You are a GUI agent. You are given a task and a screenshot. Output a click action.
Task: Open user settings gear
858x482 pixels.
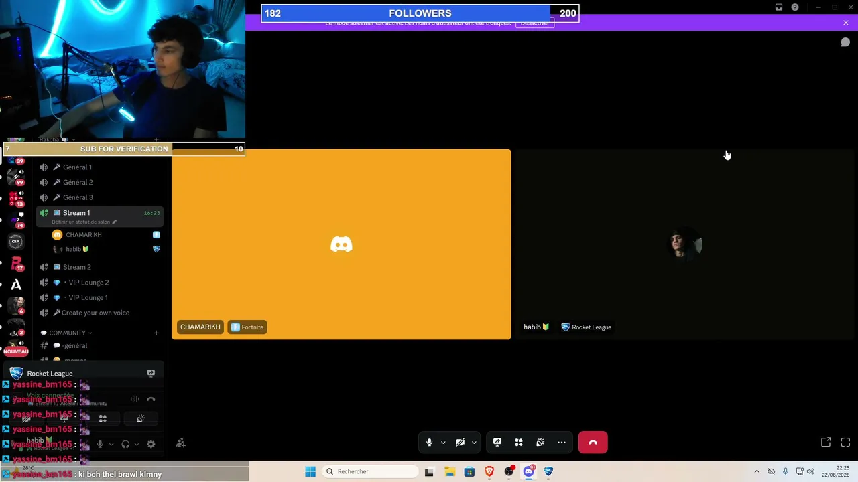point(151,444)
